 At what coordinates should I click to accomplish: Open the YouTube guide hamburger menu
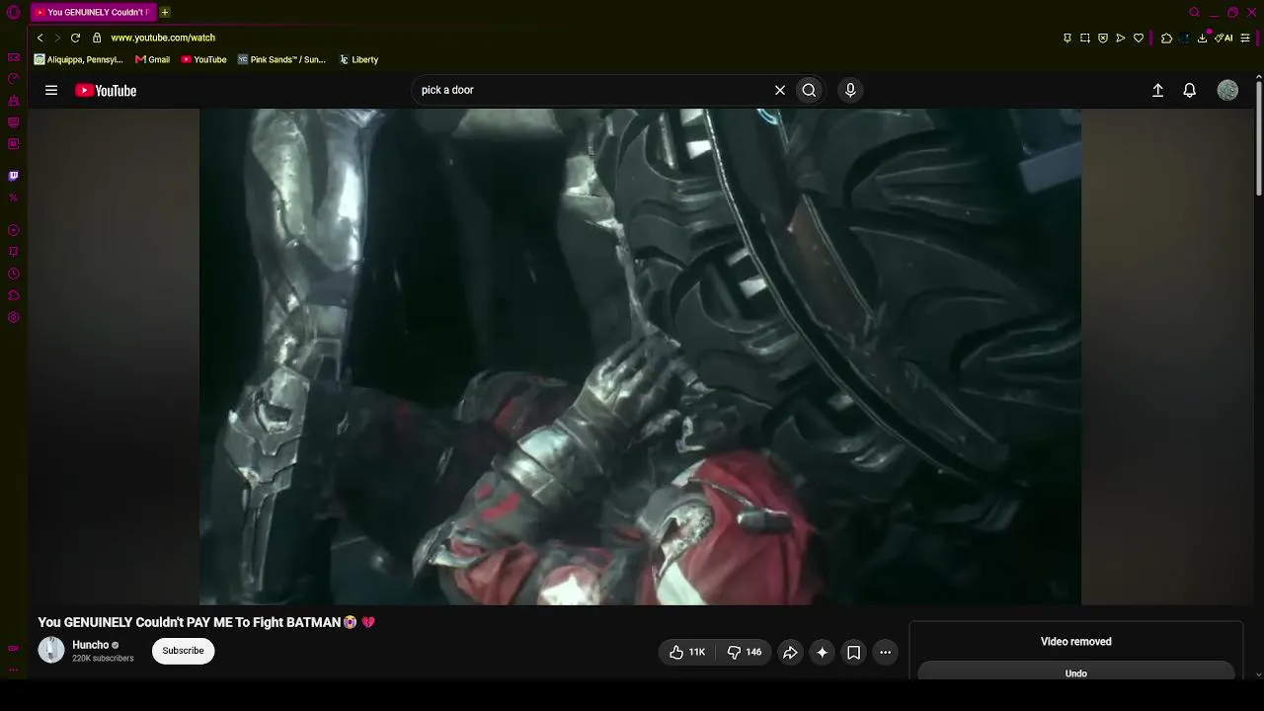[x=51, y=90]
